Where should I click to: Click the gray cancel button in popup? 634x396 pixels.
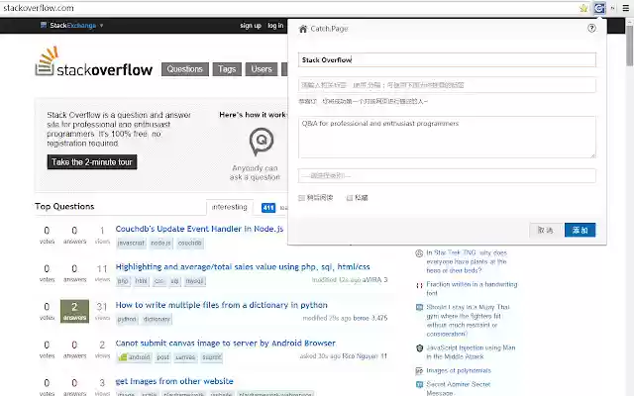point(545,230)
